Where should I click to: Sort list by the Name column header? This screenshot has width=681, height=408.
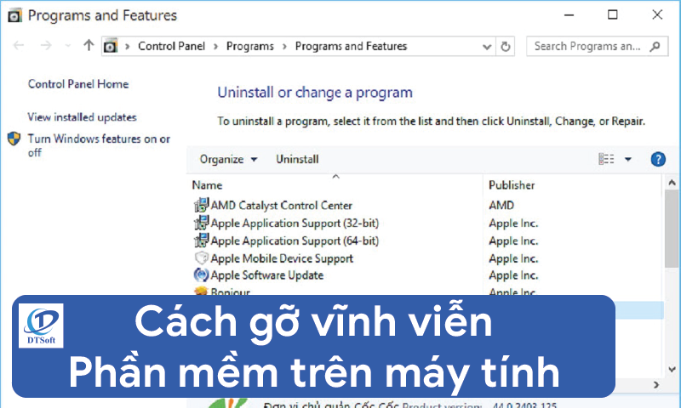(208, 184)
